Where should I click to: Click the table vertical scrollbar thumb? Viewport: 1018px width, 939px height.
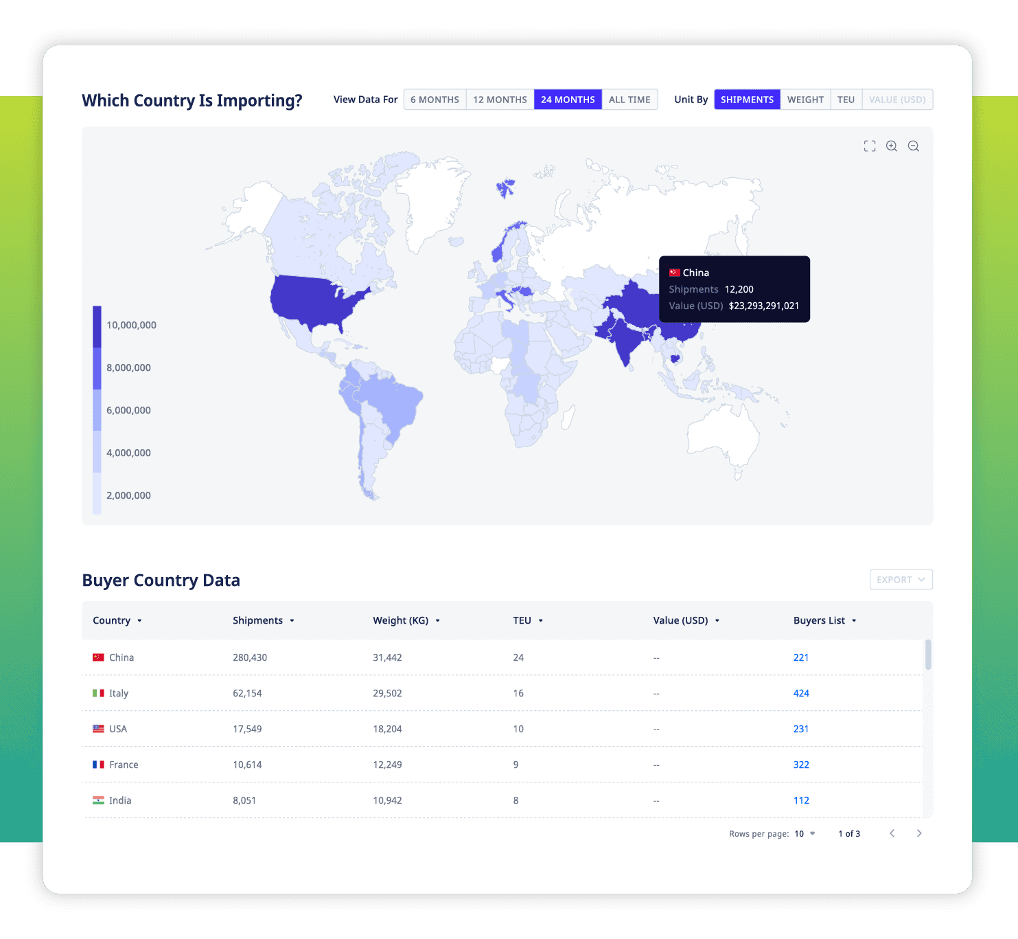coord(928,654)
